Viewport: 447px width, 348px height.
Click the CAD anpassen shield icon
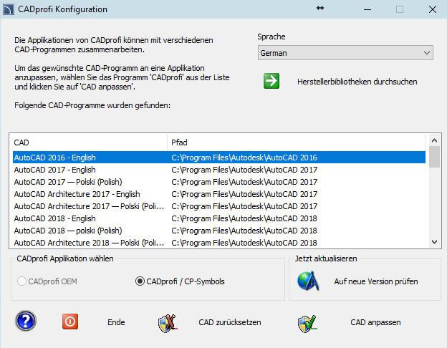(307, 322)
